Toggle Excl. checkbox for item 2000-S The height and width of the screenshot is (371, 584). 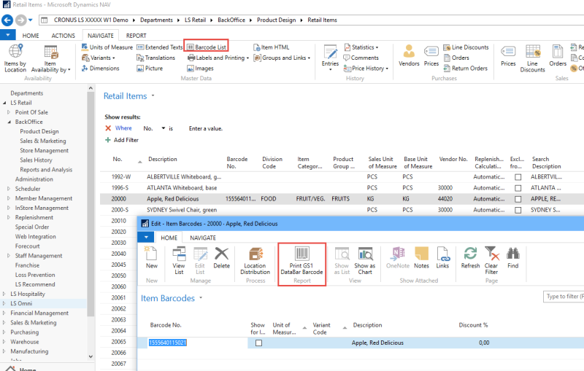(518, 210)
